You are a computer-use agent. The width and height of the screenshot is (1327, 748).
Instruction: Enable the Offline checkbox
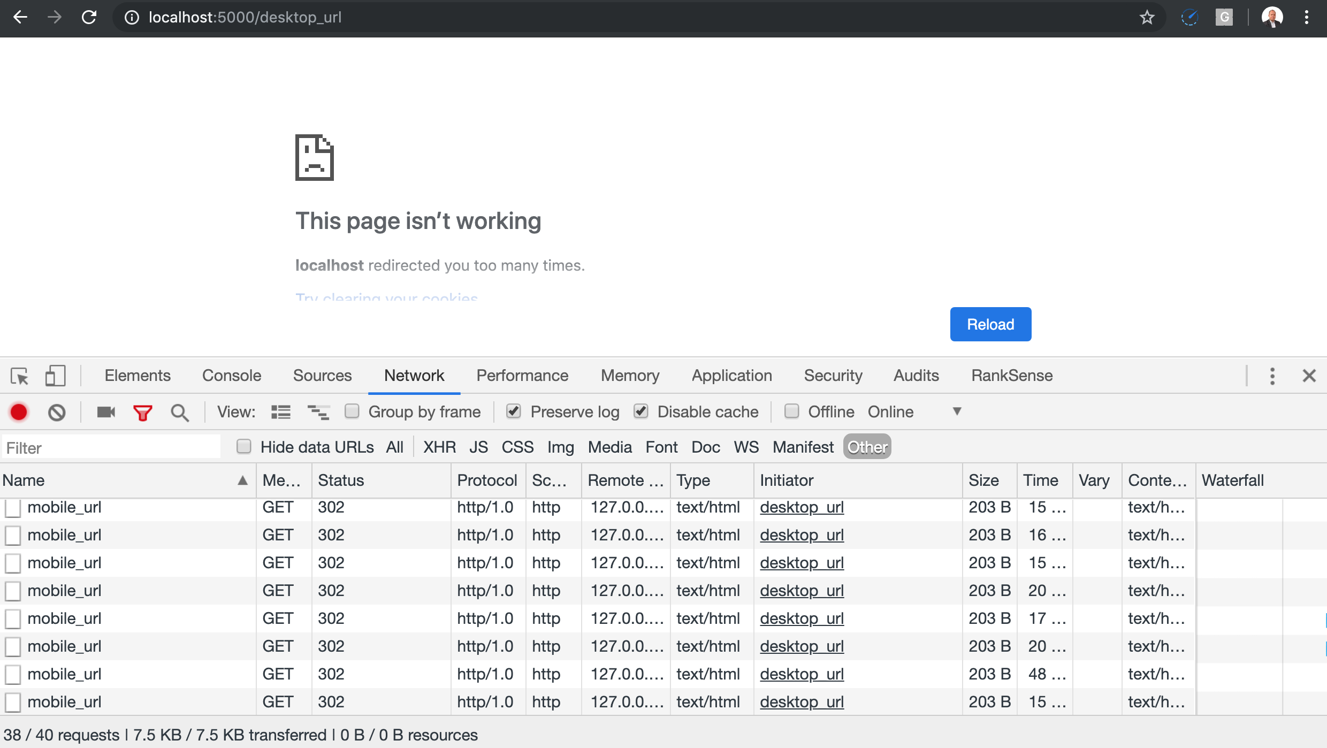792,411
